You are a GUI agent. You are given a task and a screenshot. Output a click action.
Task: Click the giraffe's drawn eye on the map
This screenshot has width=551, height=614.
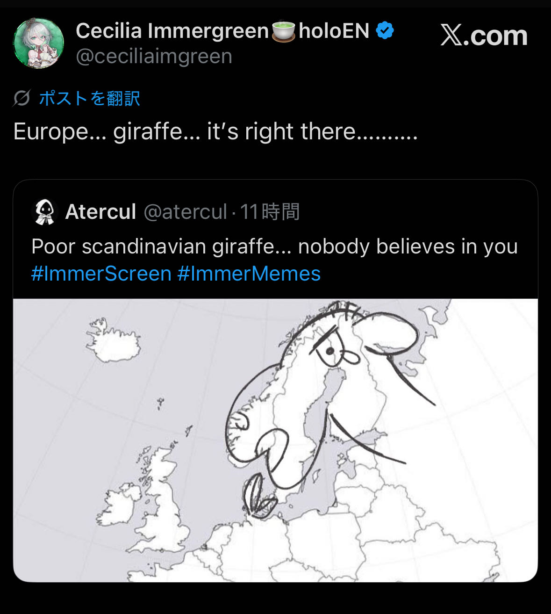[330, 351]
